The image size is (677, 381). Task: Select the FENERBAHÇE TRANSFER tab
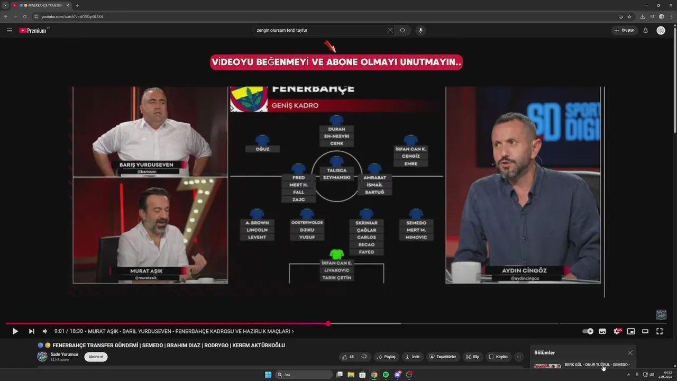coord(41,5)
